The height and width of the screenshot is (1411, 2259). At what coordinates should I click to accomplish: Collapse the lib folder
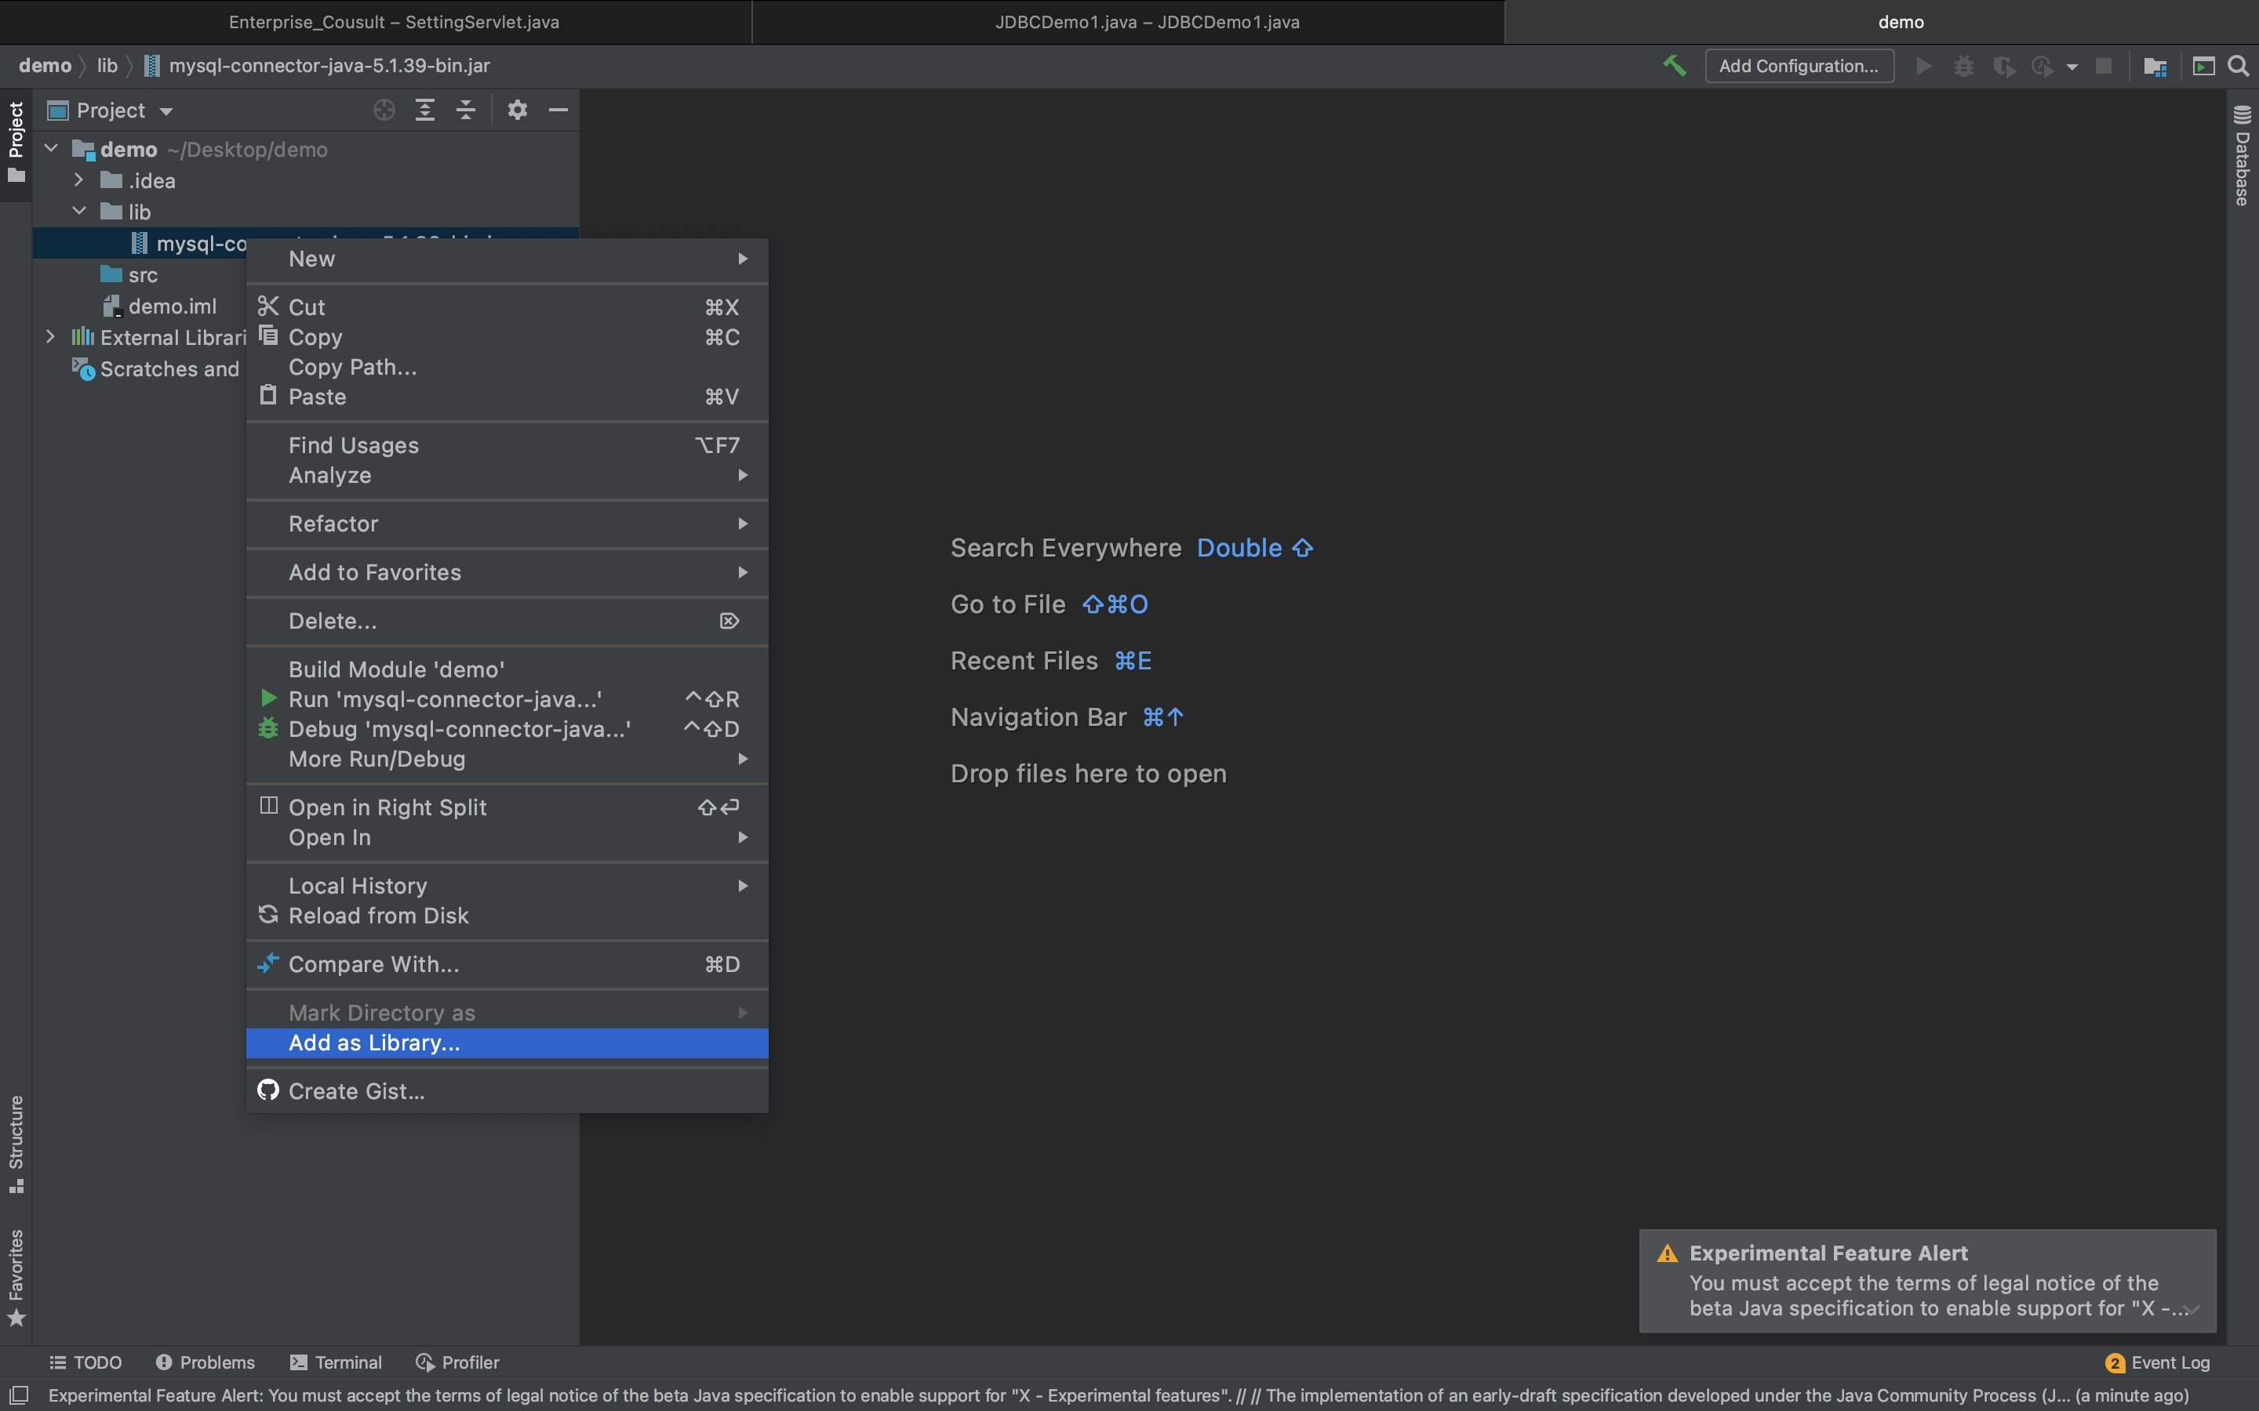[79, 212]
